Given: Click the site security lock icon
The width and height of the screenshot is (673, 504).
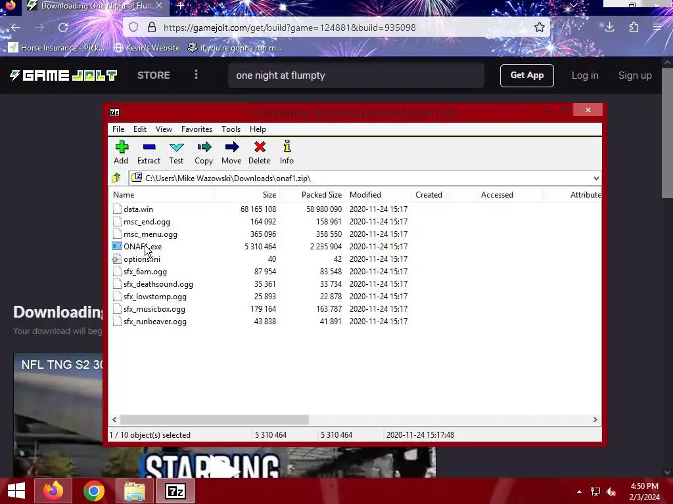Looking at the screenshot, I should pos(152,28).
